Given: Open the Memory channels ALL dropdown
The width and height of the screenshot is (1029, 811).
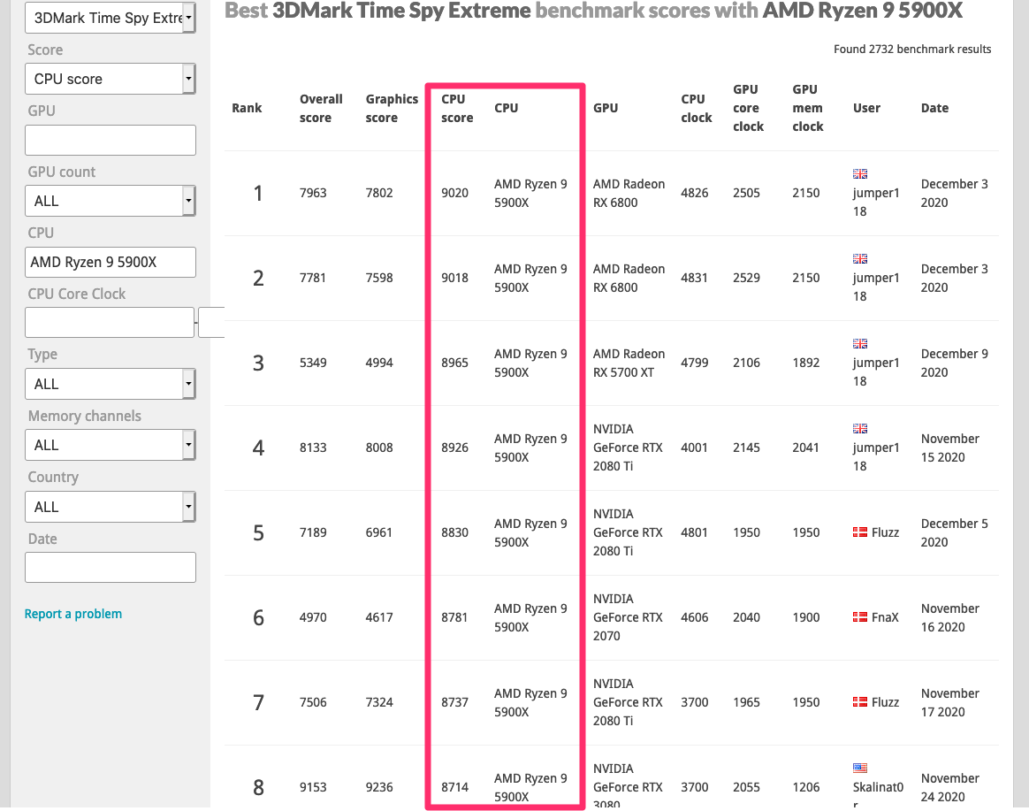Looking at the screenshot, I should click(111, 445).
